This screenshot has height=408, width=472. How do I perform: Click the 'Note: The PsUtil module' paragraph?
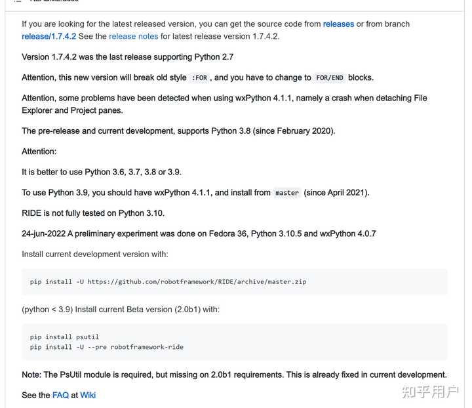[x=234, y=375]
